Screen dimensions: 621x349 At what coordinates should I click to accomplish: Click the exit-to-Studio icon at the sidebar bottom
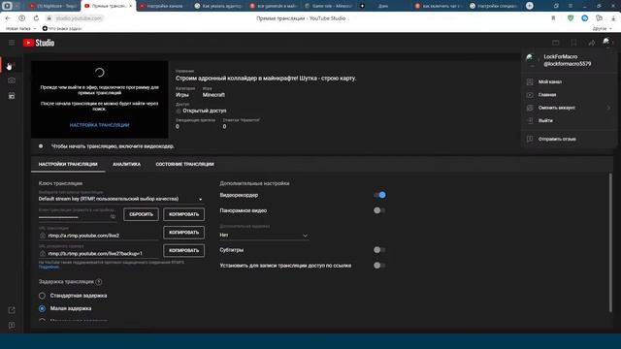pos(12,310)
